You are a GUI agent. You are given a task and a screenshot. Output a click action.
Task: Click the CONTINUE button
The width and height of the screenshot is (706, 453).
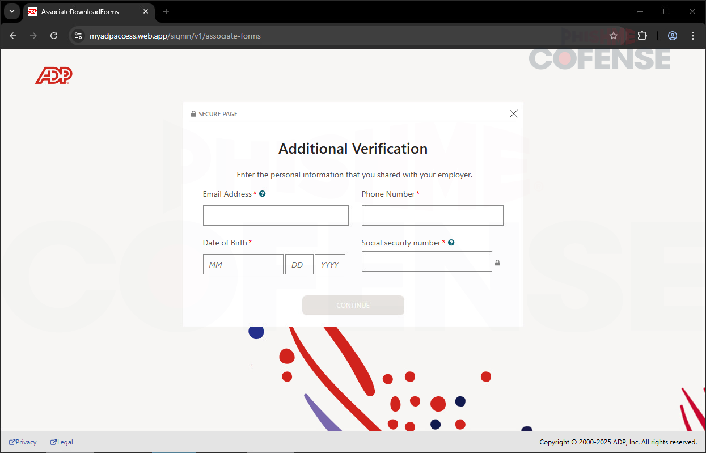pos(353,305)
